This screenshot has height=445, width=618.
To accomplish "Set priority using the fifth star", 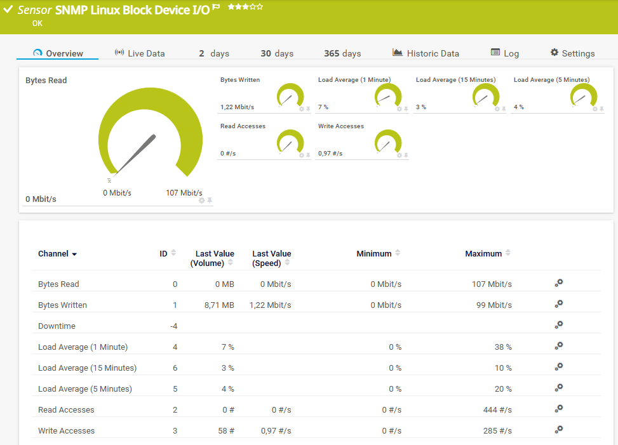I will tap(260, 7).
